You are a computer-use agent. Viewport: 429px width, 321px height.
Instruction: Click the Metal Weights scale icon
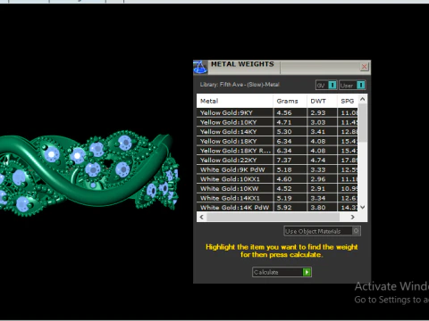(x=200, y=67)
